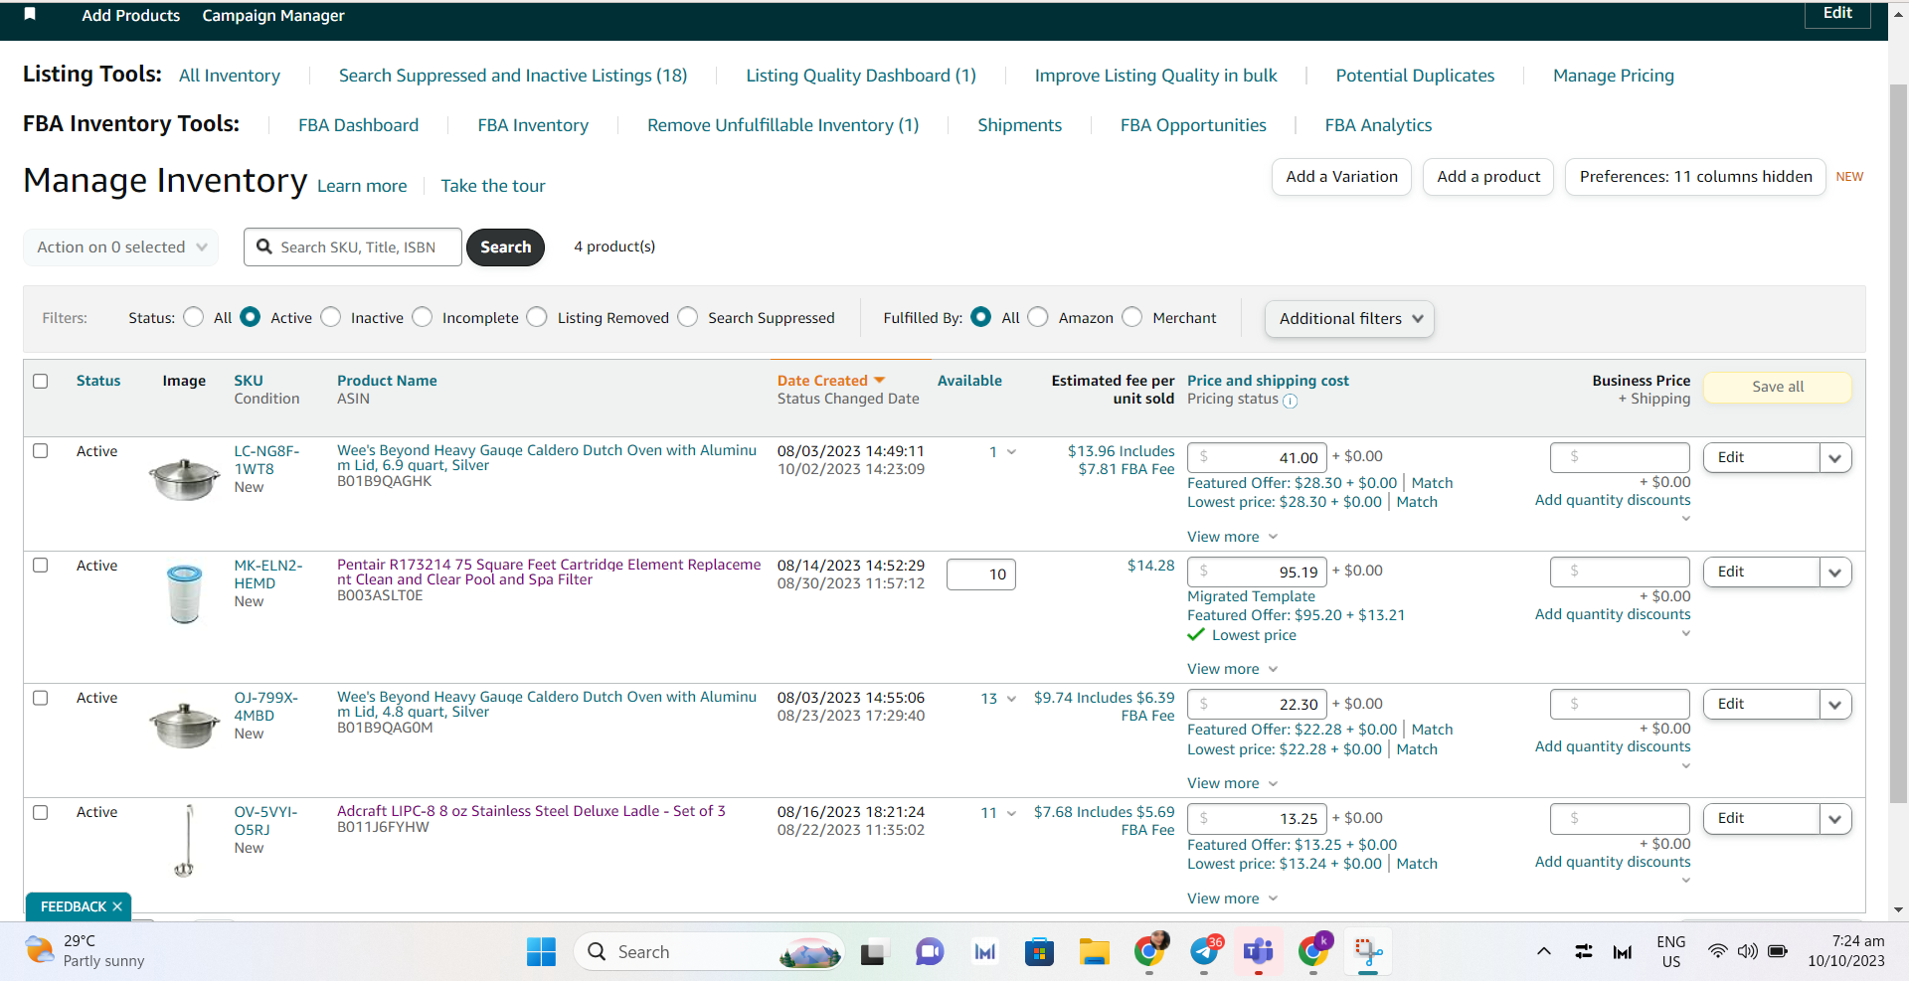Open Telegram with 36 badge in taskbar

coord(1205,951)
